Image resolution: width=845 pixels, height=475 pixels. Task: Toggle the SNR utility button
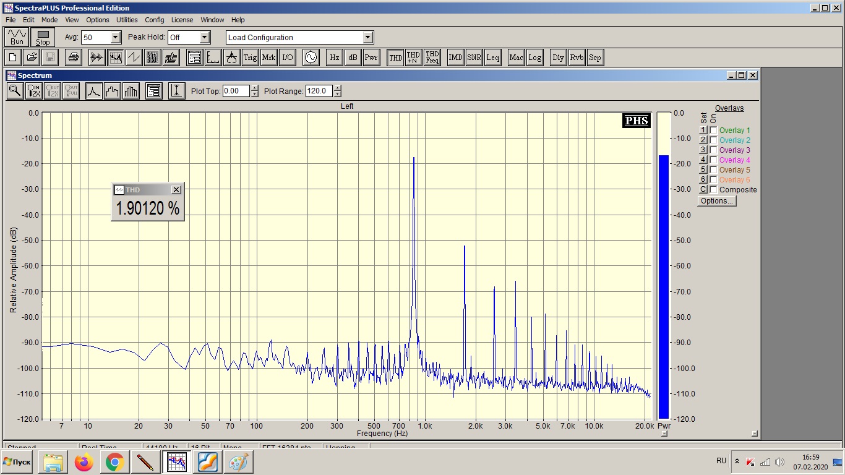click(x=474, y=58)
